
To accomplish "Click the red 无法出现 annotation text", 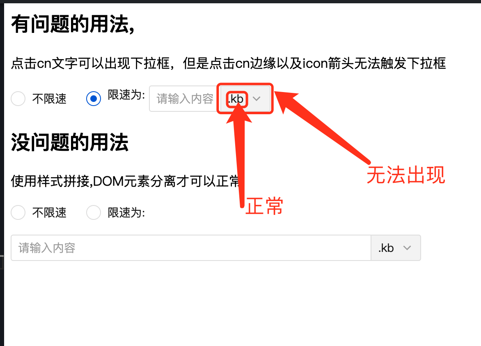I will (x=406, y=175).
